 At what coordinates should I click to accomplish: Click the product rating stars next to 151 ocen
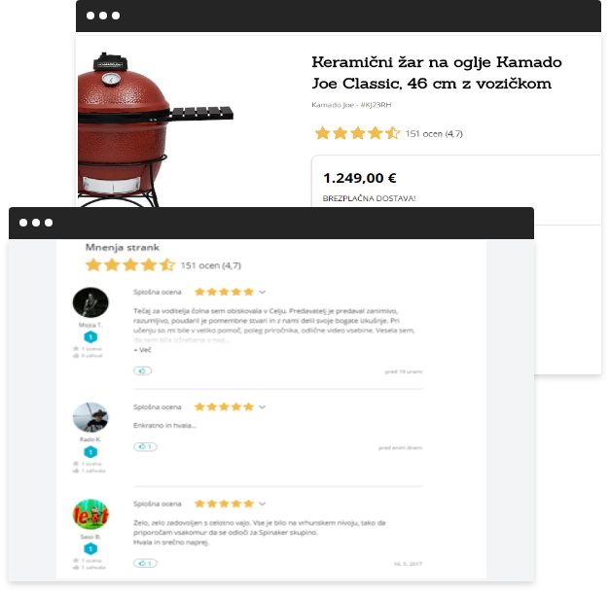(x=357, y=133)
